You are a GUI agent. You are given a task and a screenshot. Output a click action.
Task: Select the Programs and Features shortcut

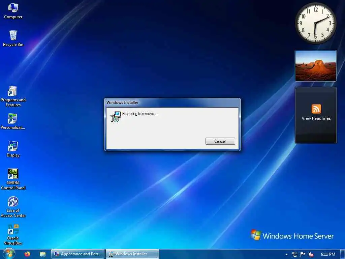(13, 96)
